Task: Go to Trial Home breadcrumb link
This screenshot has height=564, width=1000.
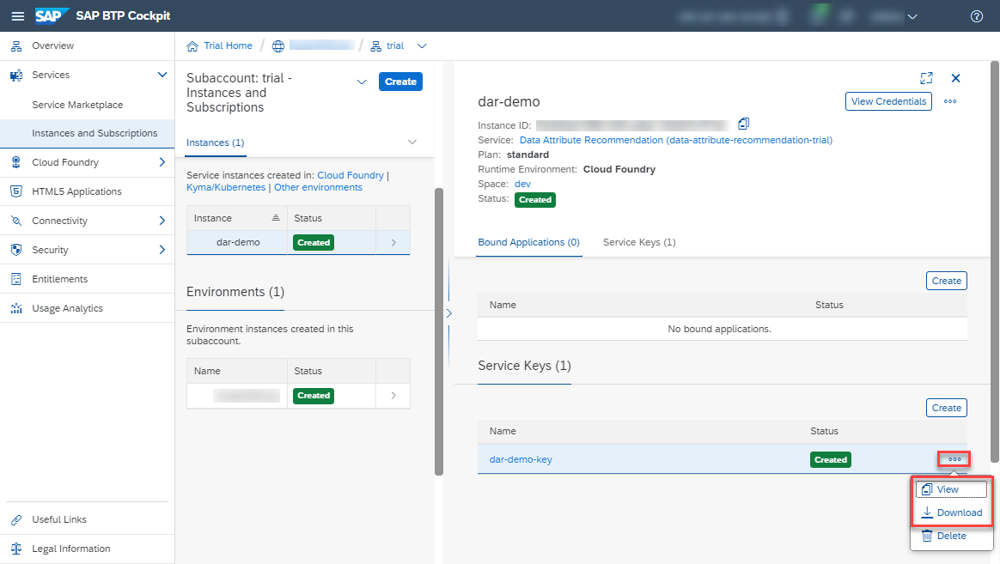Action: [x=228, y=45]
